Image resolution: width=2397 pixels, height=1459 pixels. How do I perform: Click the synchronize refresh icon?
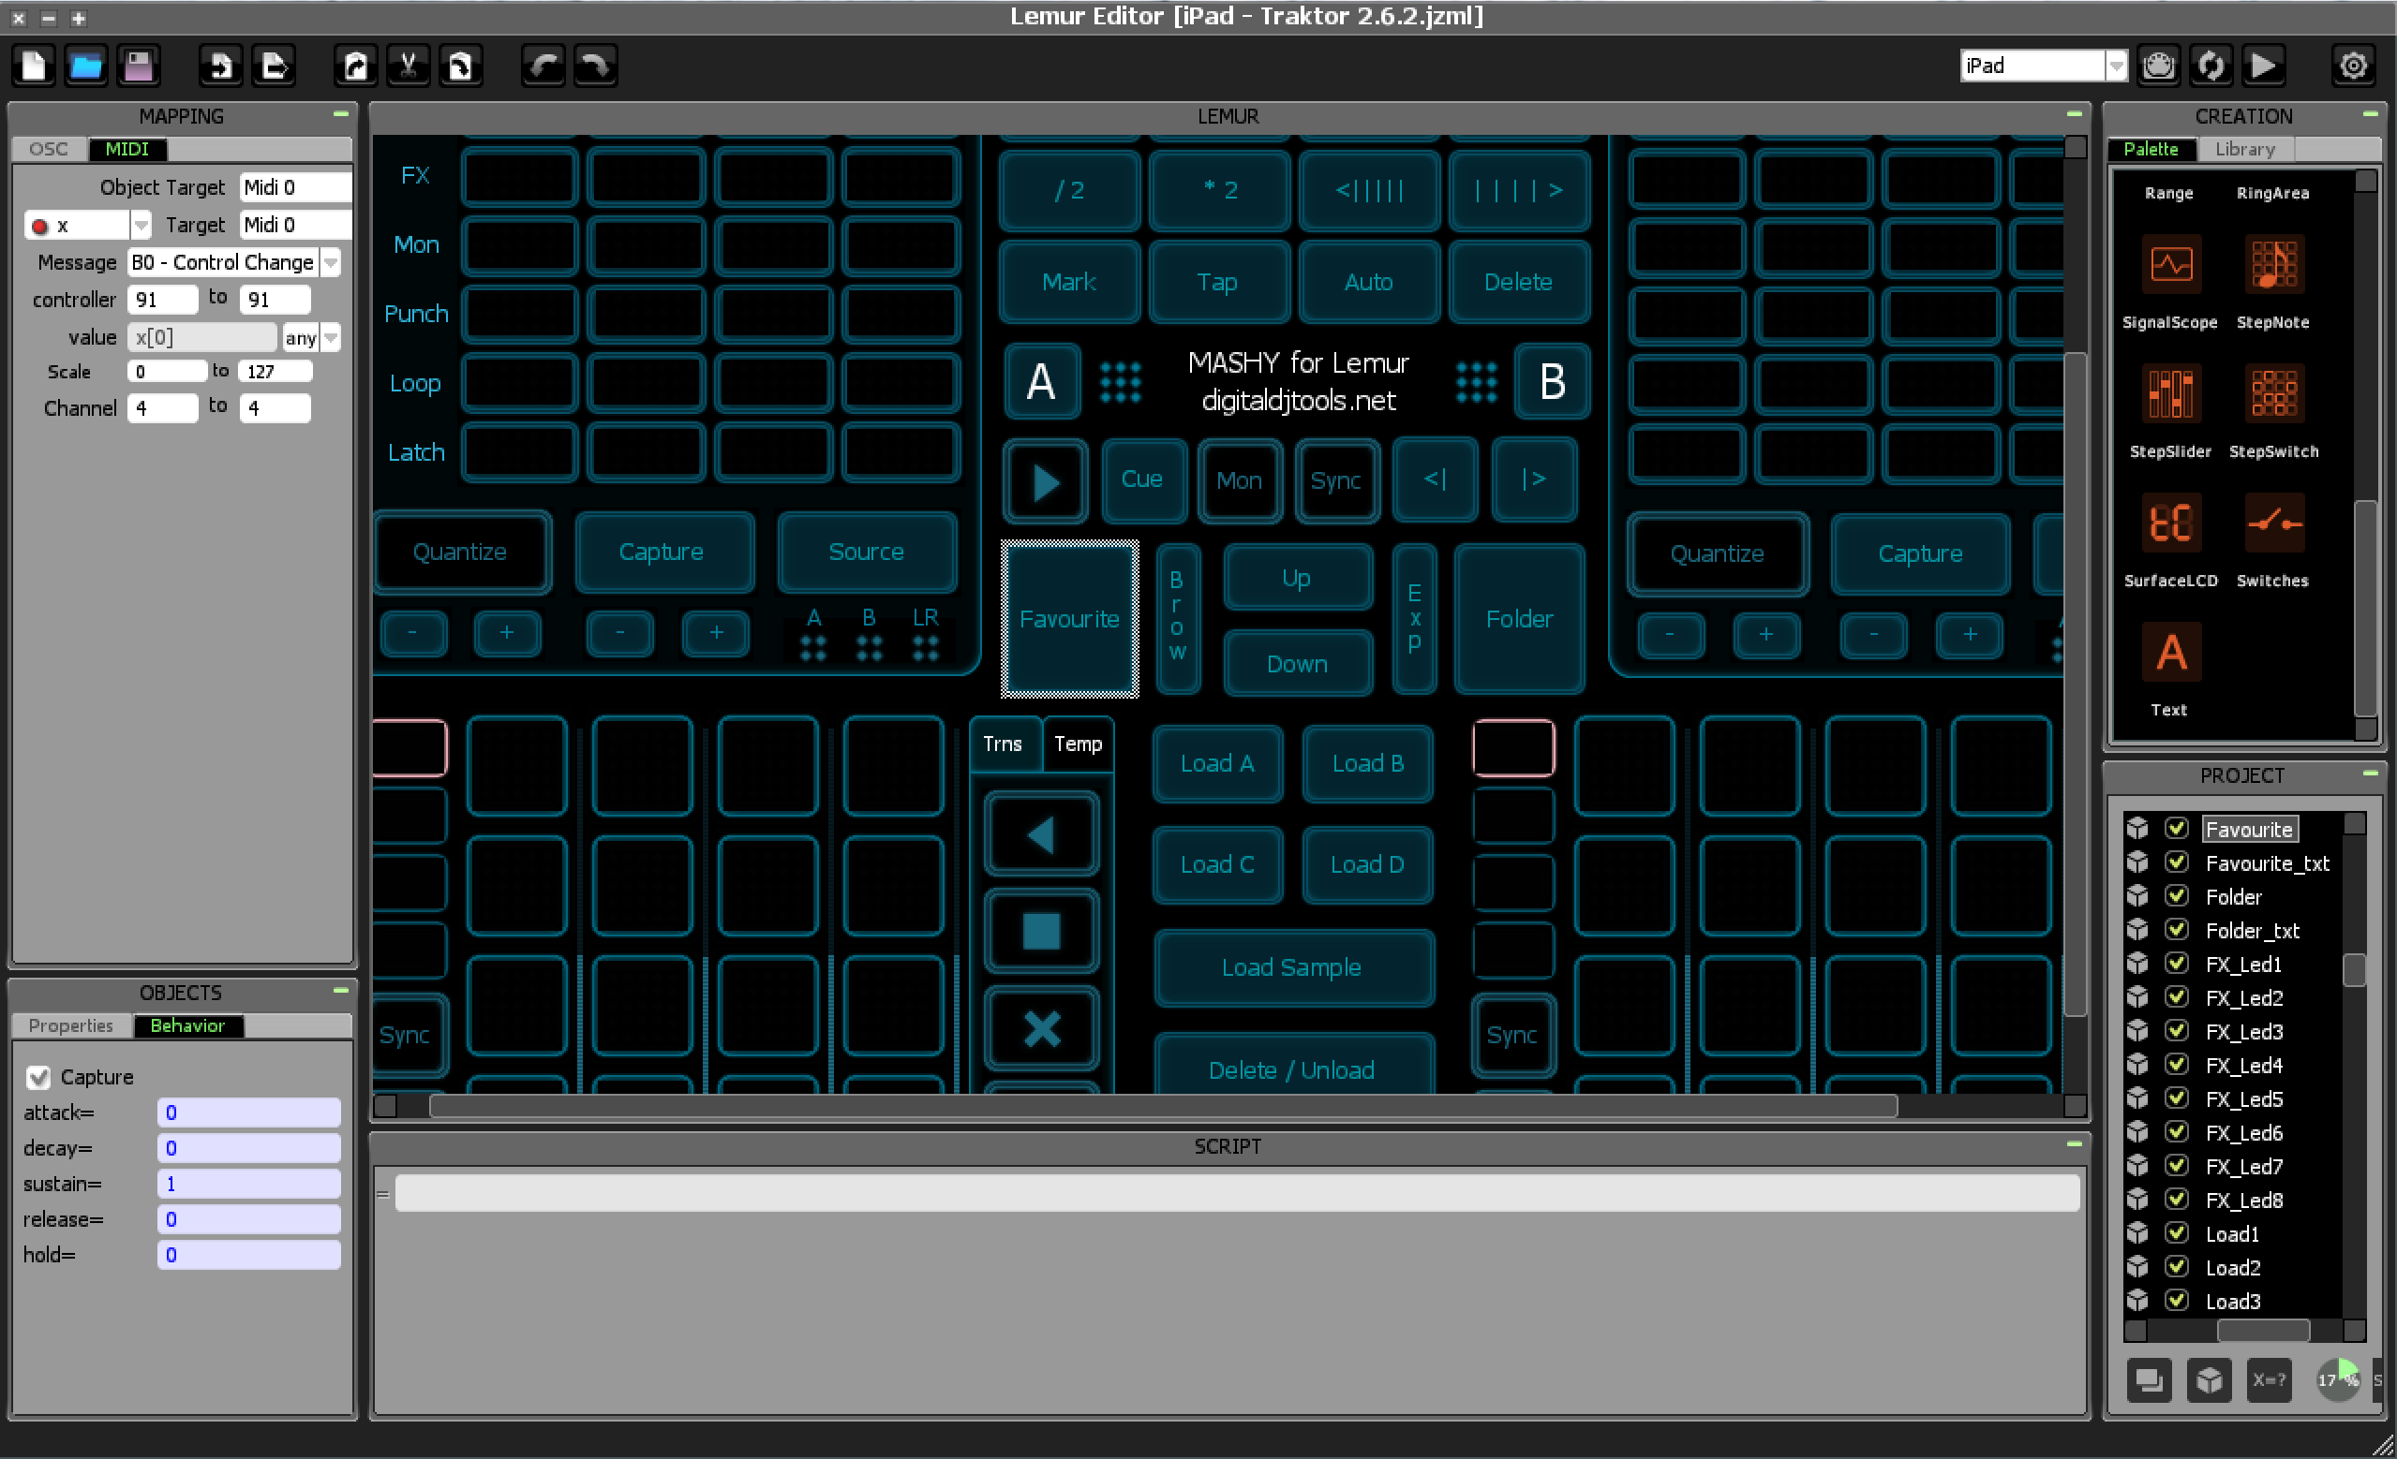pyautogui.click(x=2211, y=66)
